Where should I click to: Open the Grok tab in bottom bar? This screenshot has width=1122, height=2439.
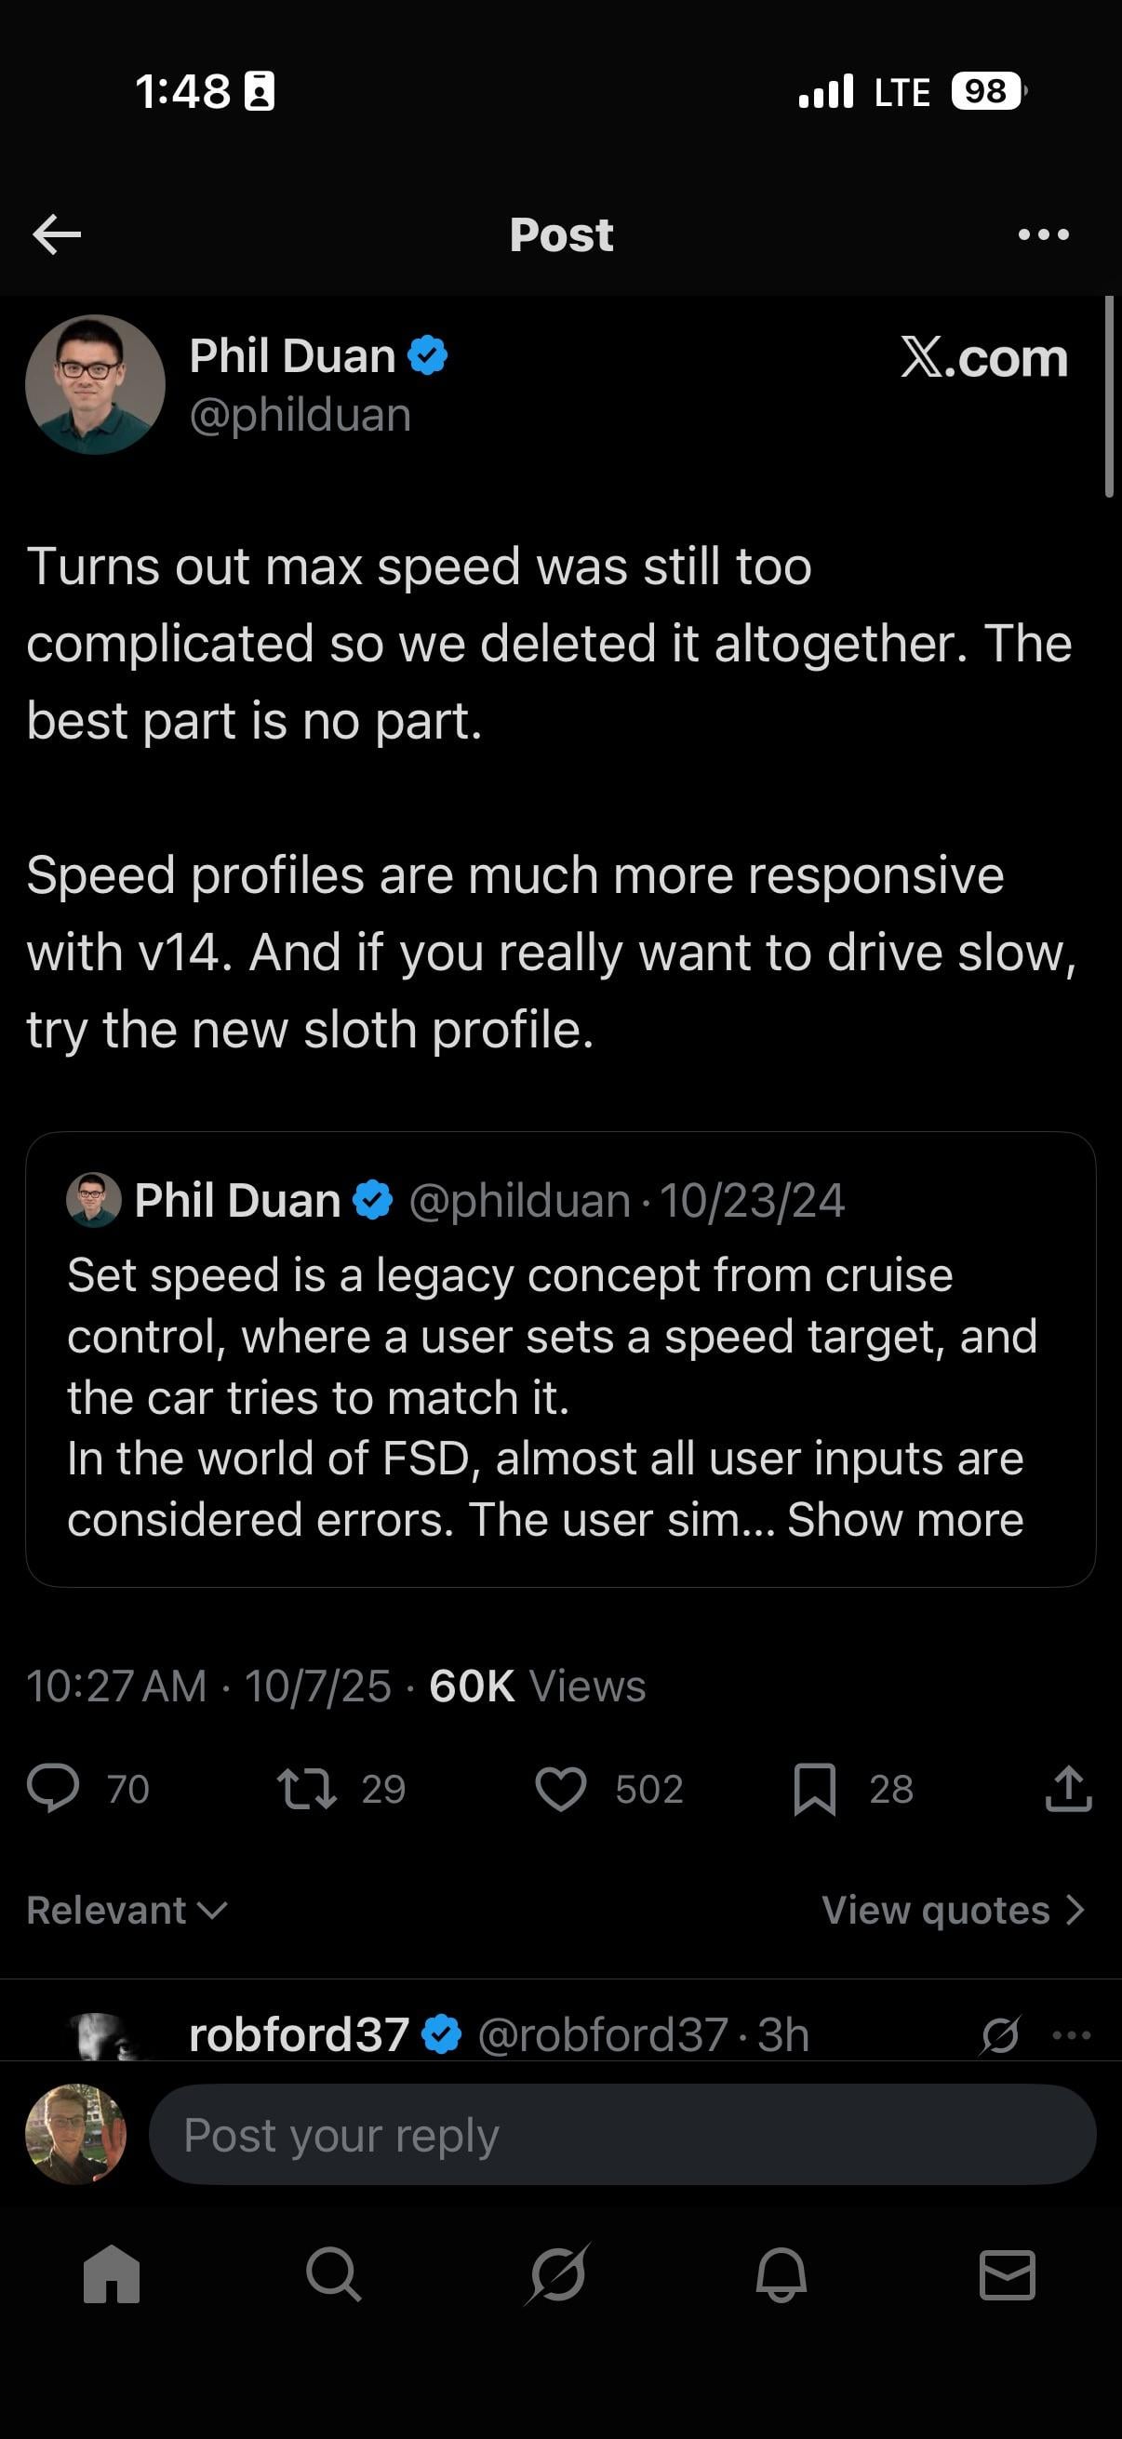(558, 2273)
